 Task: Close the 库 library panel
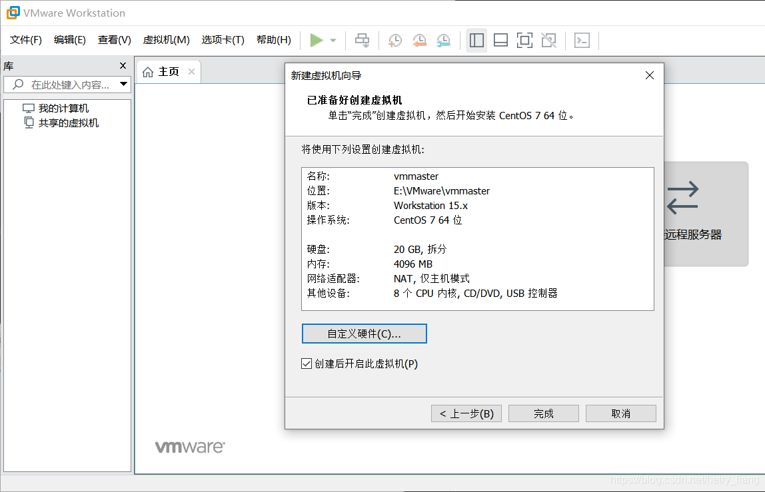pyautogui.click(x=123, y=65)
